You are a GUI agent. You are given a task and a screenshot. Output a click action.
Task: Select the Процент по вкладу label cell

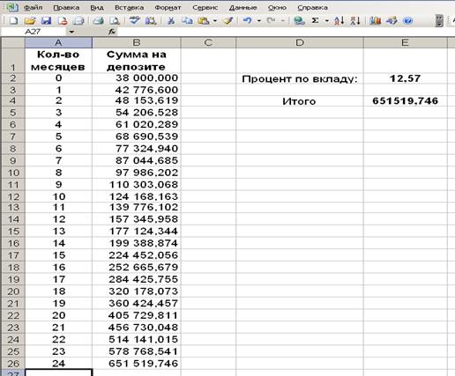(x=300, y=78)
